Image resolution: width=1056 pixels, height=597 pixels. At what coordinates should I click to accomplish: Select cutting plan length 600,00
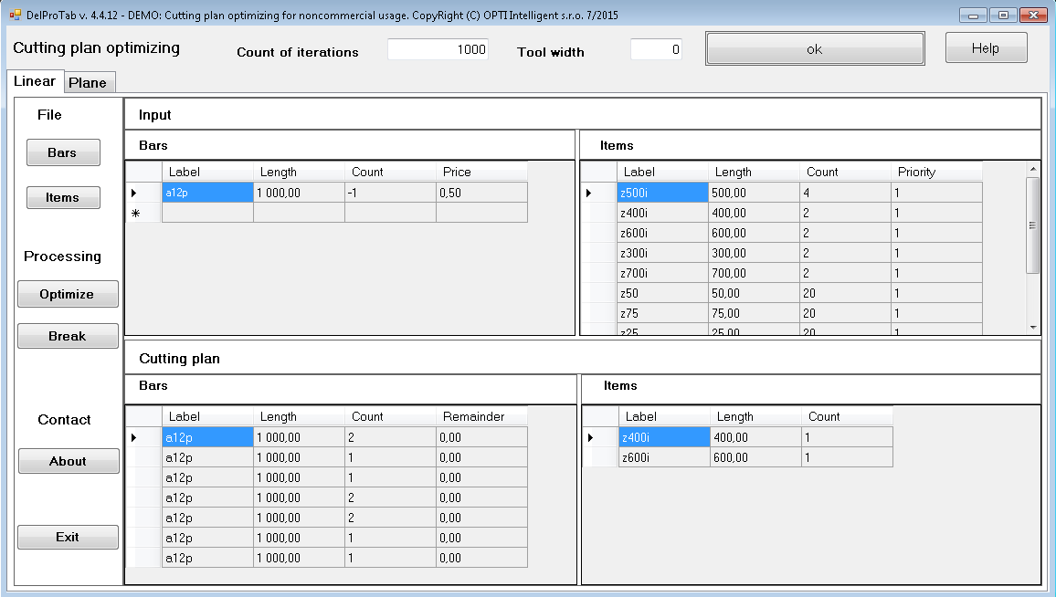tap(756, 457)
